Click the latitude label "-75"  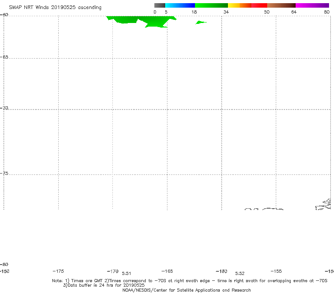pos(4,174)
